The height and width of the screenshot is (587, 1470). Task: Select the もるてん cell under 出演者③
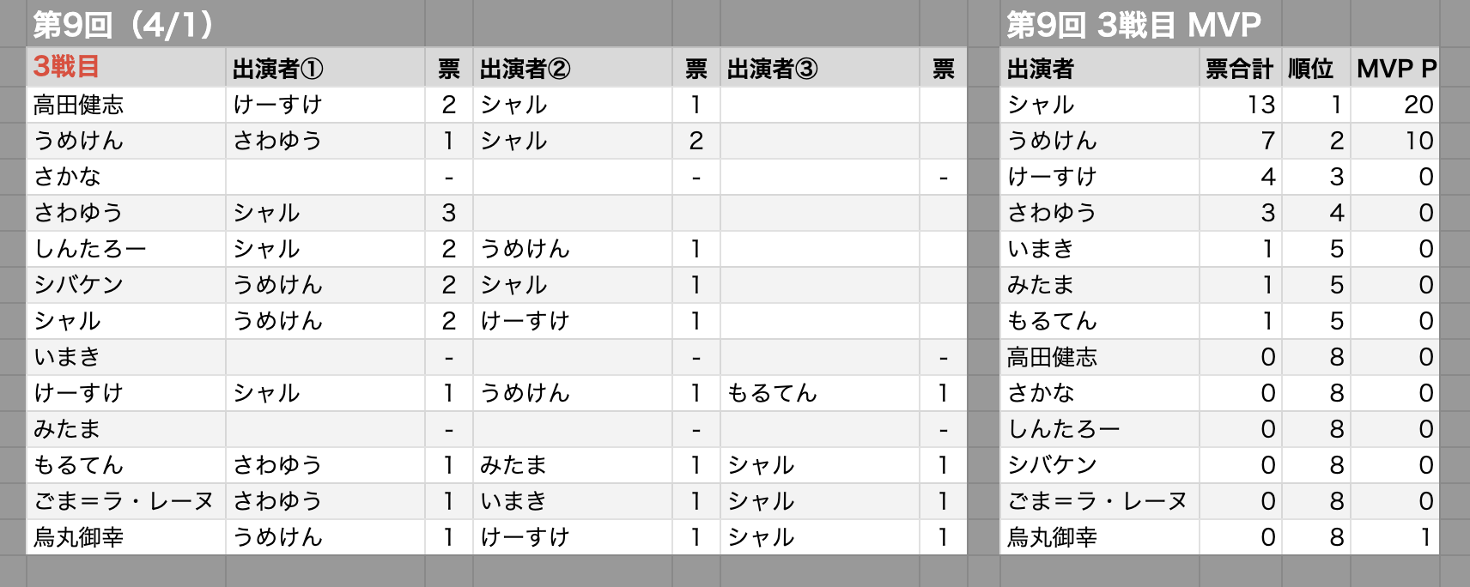[x=819, y=393]
